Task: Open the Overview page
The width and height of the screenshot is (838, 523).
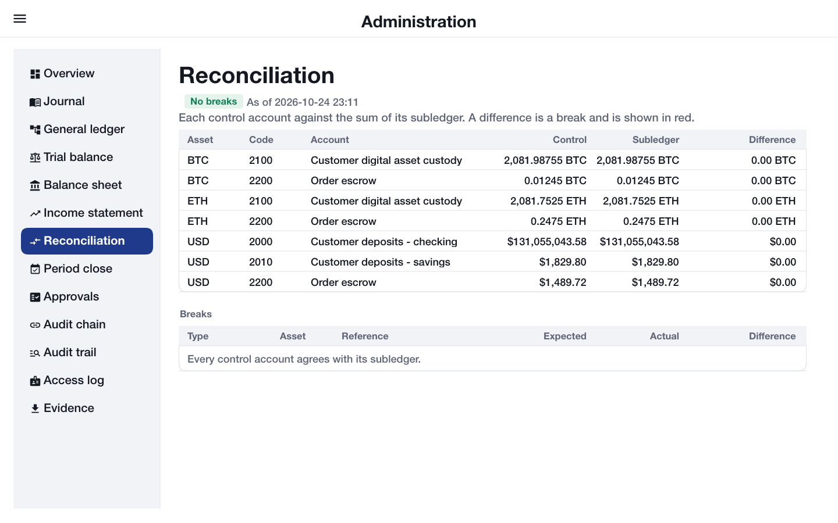Action: [87, 74]
